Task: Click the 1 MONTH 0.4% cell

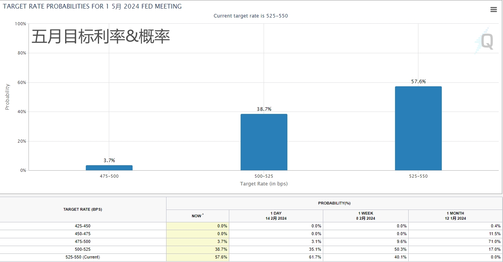Action: click(455, 226)
